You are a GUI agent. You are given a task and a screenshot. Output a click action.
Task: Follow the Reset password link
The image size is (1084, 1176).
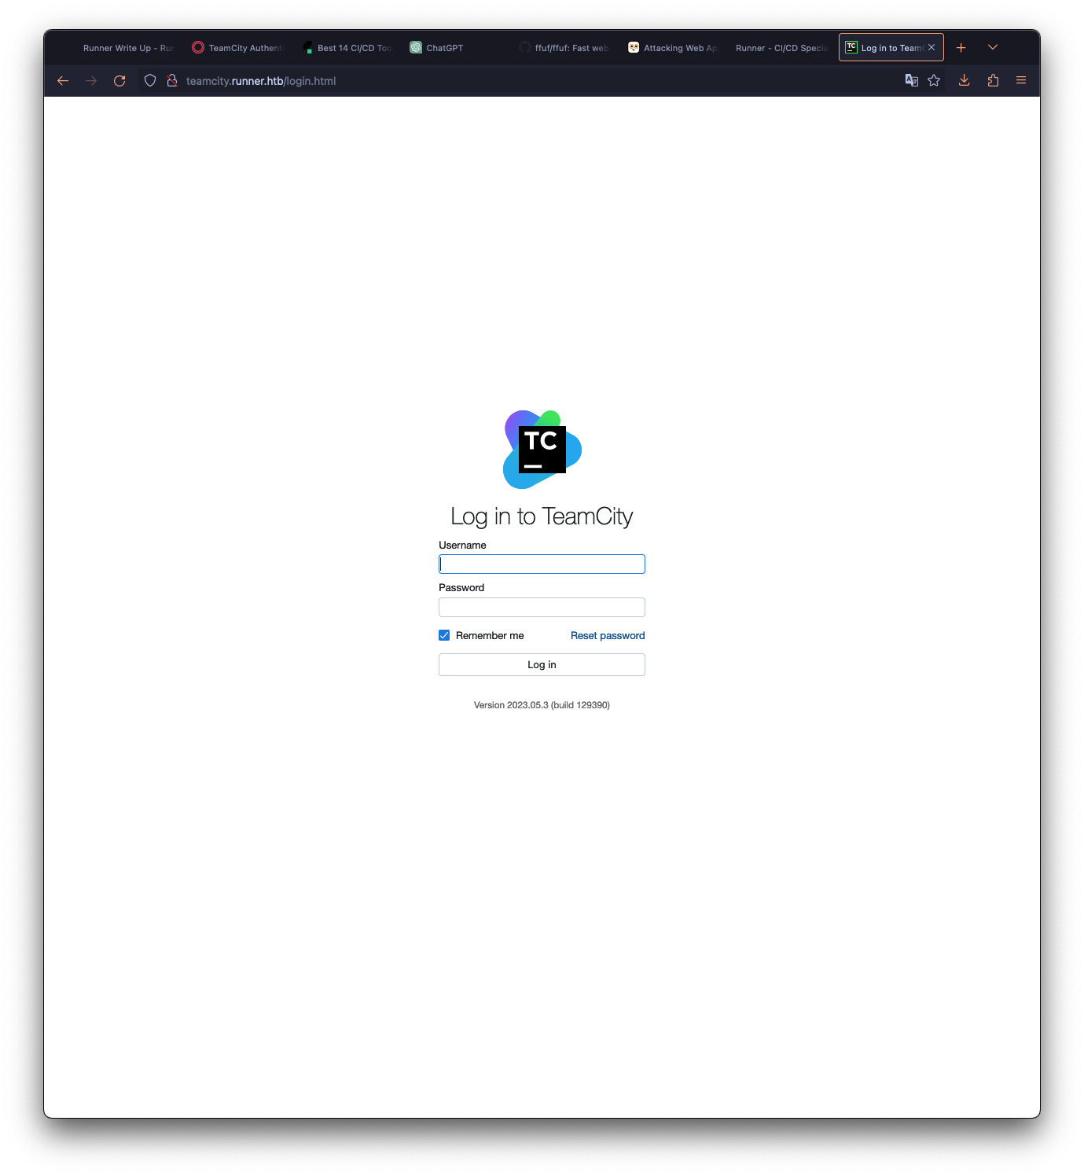(x=607, y=635)
